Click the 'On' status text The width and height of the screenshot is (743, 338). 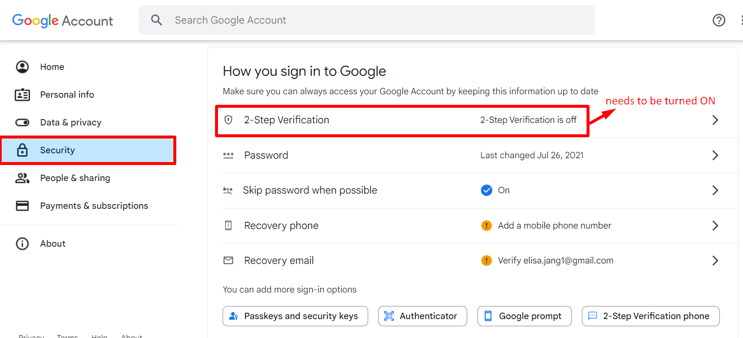coord(504,190)
